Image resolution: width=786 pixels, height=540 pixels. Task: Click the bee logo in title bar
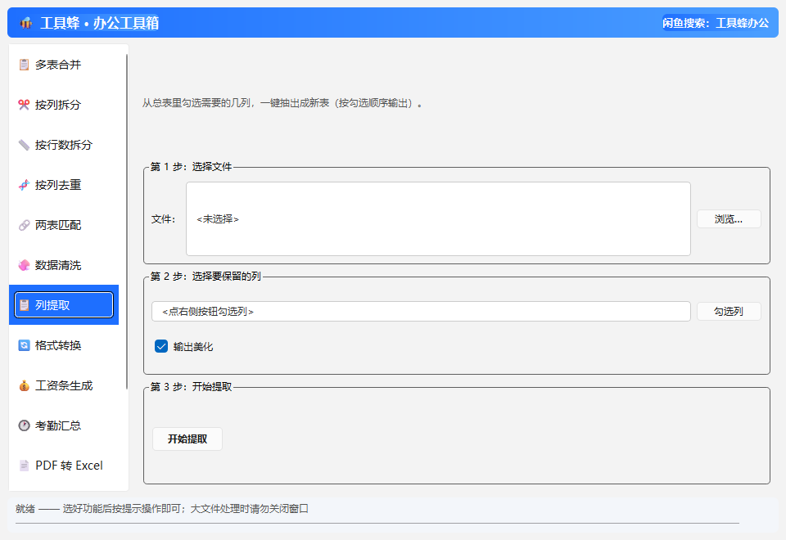pyautogui.click(x=26, y=23)
